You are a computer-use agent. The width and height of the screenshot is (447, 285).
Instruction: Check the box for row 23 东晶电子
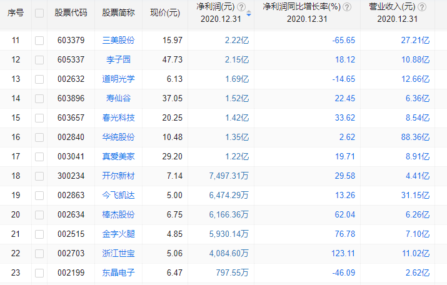[39, 273]
